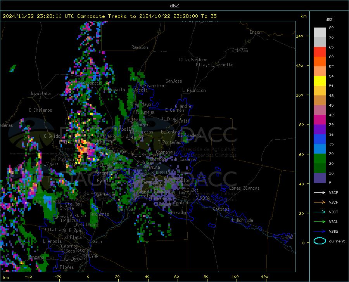Click the 'SanJose' map label

click(x=174, y=81)
